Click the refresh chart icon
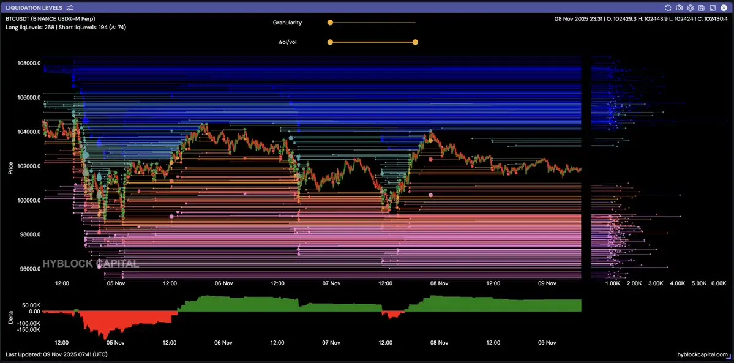Image resolution: width=734 pixels, height=363 pixels. click(668, 7)
